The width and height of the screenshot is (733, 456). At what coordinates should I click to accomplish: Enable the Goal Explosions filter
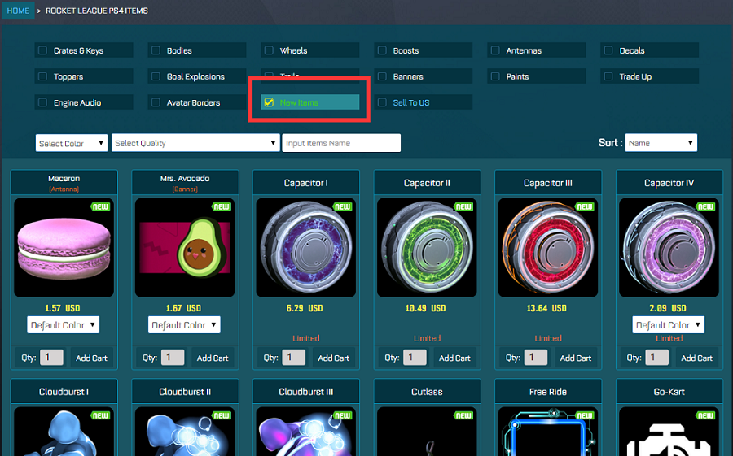(156, 76)
